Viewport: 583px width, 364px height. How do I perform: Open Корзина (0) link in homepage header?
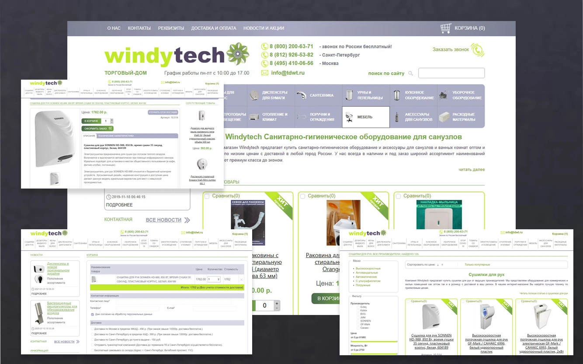[x=470, y=28]
